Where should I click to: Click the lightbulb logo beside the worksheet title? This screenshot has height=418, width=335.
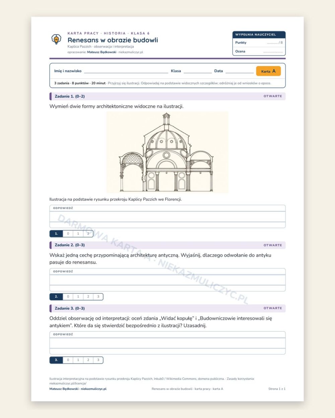pos(56,39)
